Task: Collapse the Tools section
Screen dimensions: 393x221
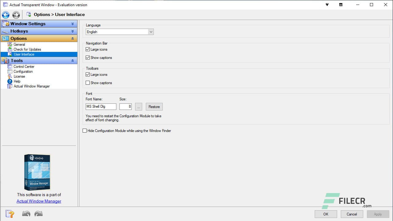Action: 73,60
